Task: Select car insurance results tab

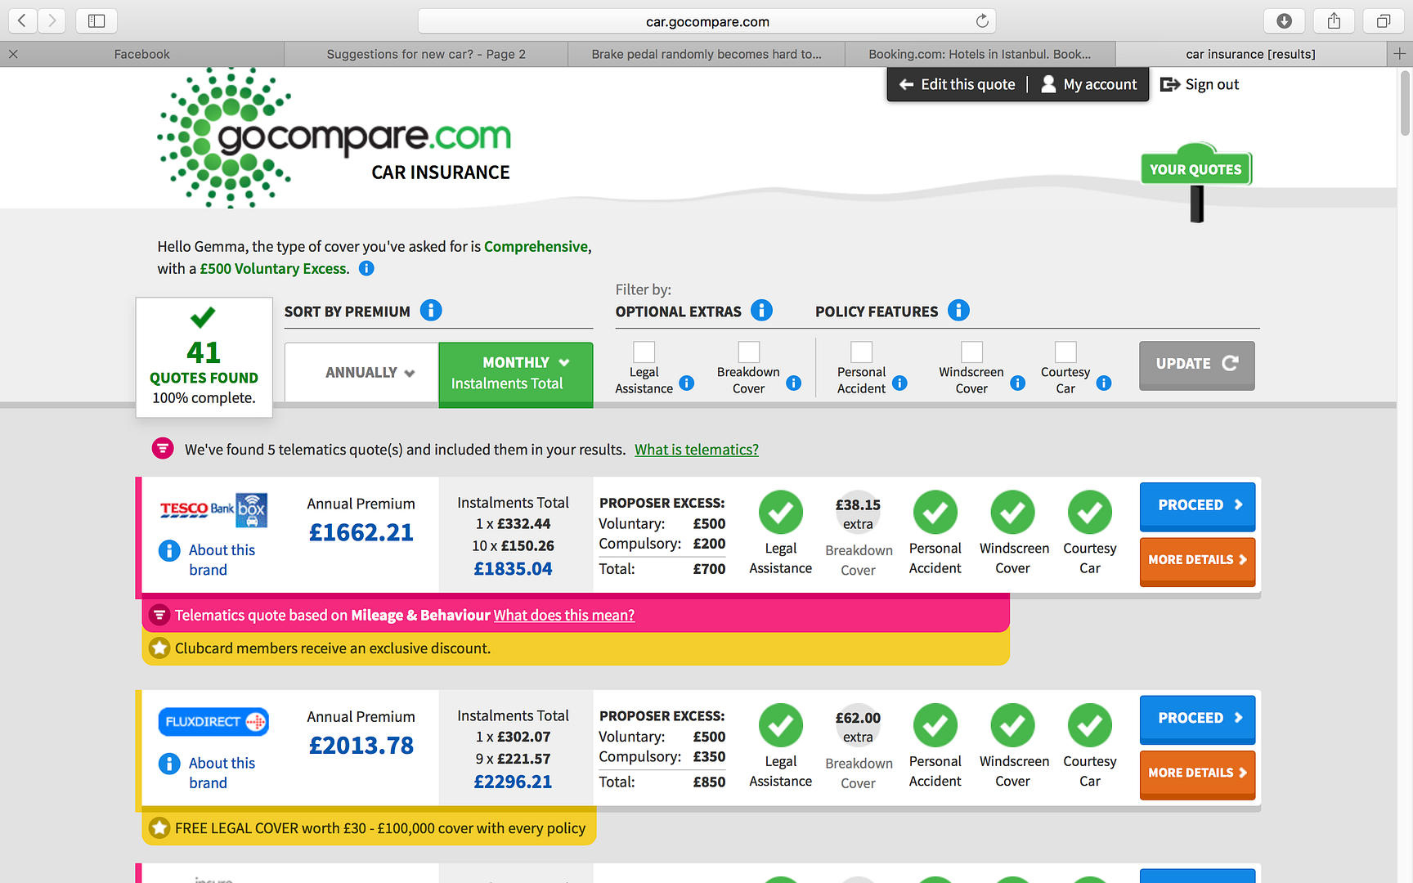Action: [x=1251, y=54]
